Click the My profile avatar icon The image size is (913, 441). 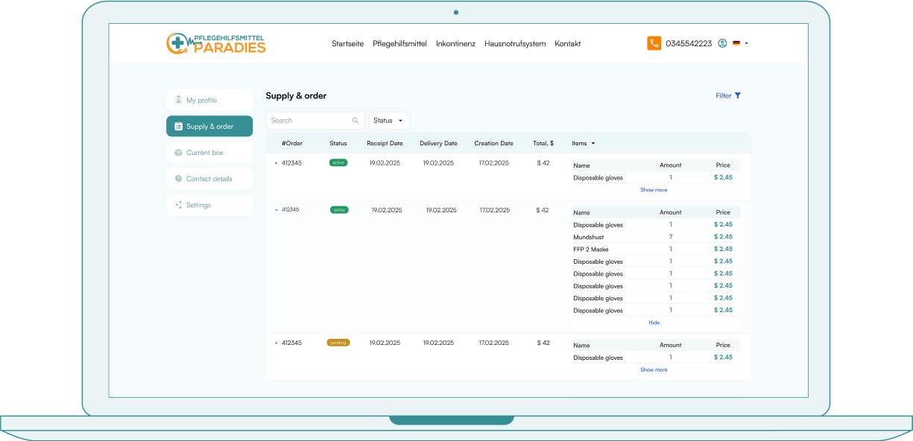pyautogui.click(x=178, y=100)
